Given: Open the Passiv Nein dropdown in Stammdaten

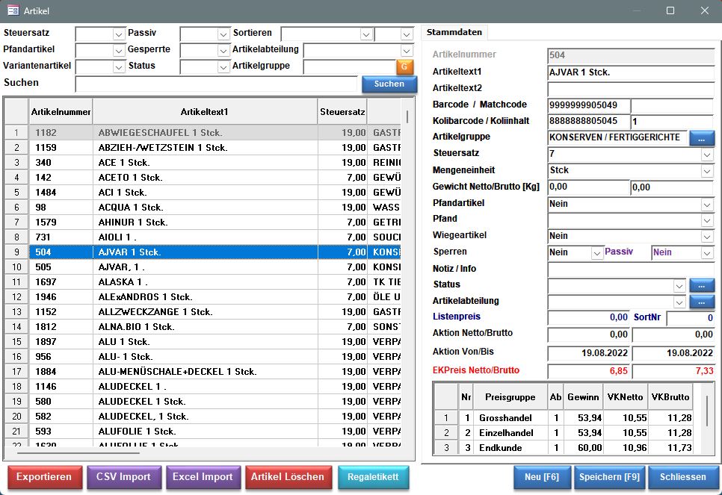Looking at the screenshot, I should [x=707, y=253].
